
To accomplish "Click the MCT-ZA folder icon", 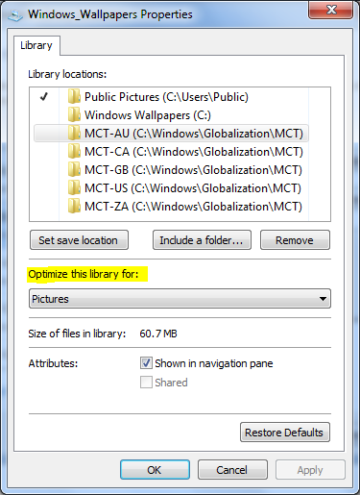I will pyautogui.click(x=74, y=206).
